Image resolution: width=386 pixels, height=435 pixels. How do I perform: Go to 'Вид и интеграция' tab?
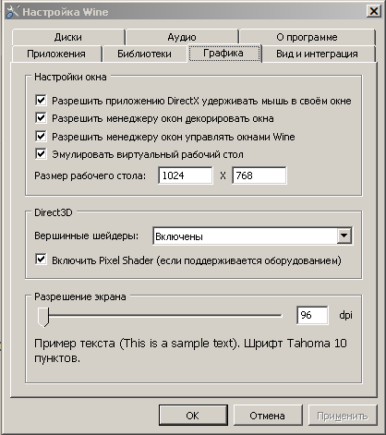(x=317, y=54)
